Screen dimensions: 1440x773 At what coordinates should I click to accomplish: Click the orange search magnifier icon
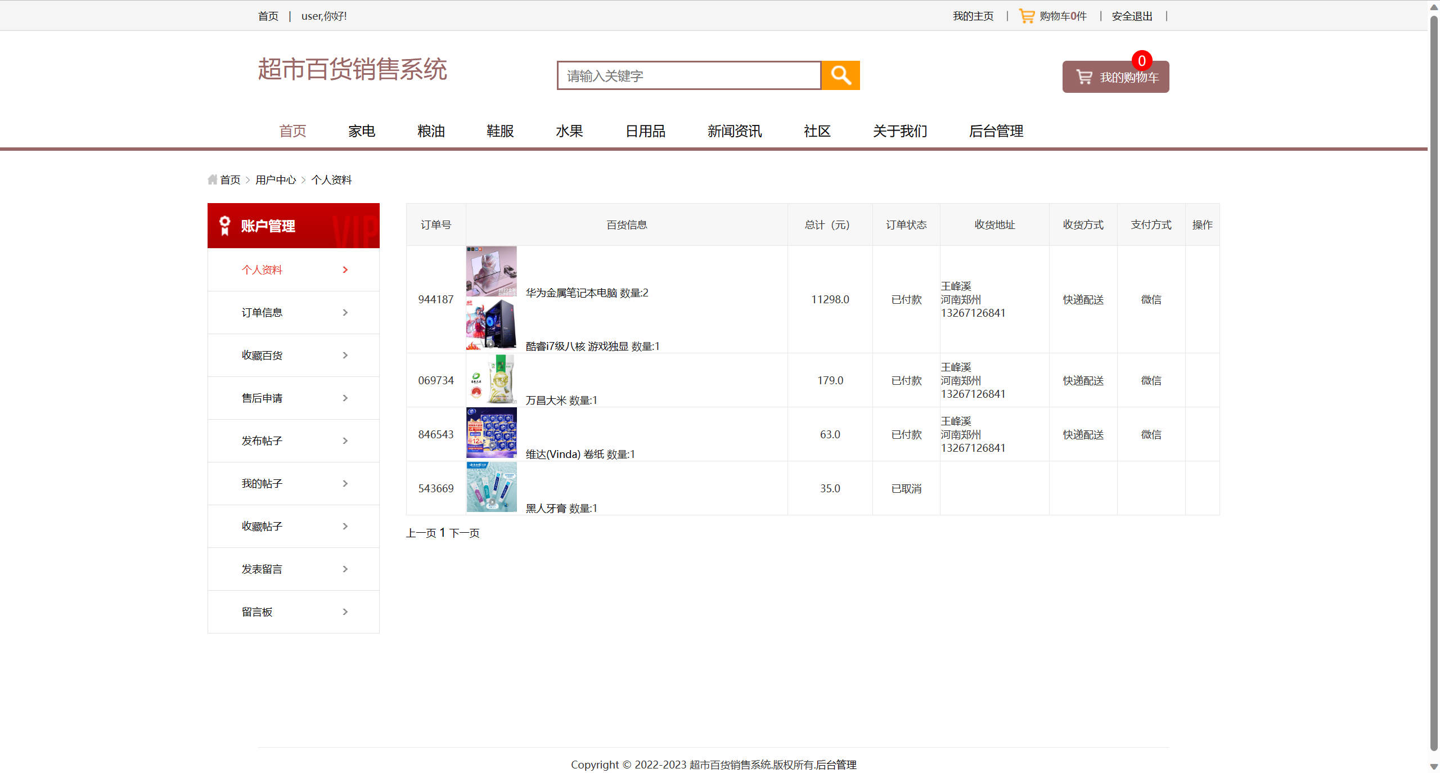840,75
